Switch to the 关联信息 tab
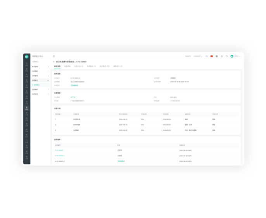This screenshot has height=218, width=266. pyautogui.click(x=67, y=66)
